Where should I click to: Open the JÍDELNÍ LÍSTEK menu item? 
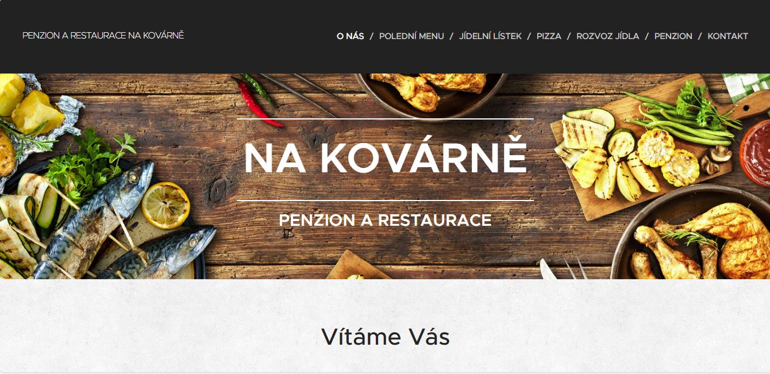pos(490,36)
